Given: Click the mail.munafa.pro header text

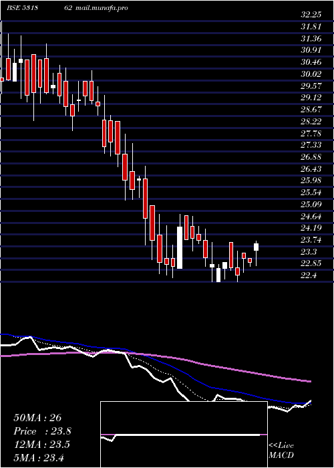Looking at the screenshot, I should [x=103, y=8].
